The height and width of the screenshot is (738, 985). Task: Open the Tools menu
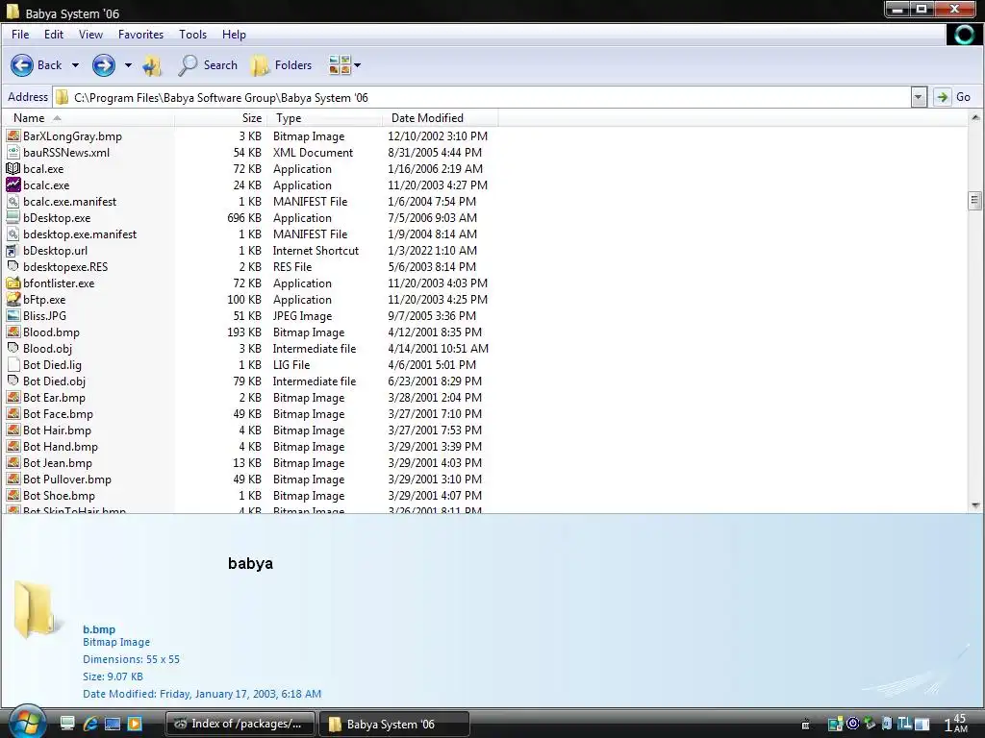[x=192, y=35]
